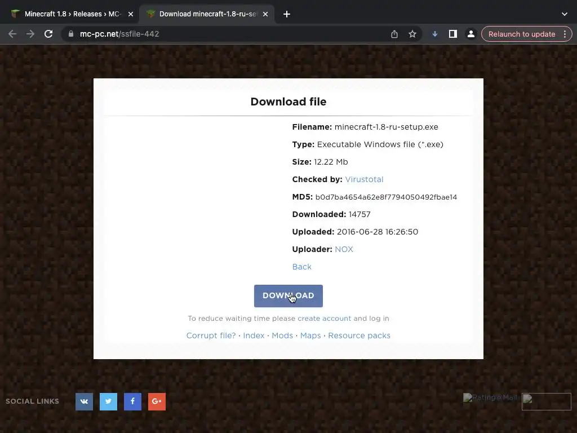Image resolution: width=577 pixels, height=433 pixels.
Task: Close the Minecraft 1.8 Releases tab
Action: pyautogui.click(x=131, y=14)
